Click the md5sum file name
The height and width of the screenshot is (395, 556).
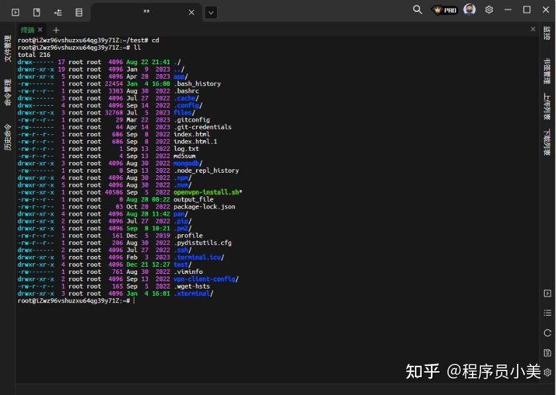(185, 156)
